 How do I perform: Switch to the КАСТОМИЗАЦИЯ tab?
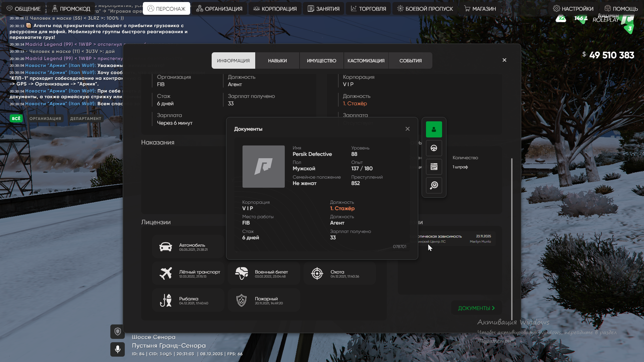click(x=366, y=61)
